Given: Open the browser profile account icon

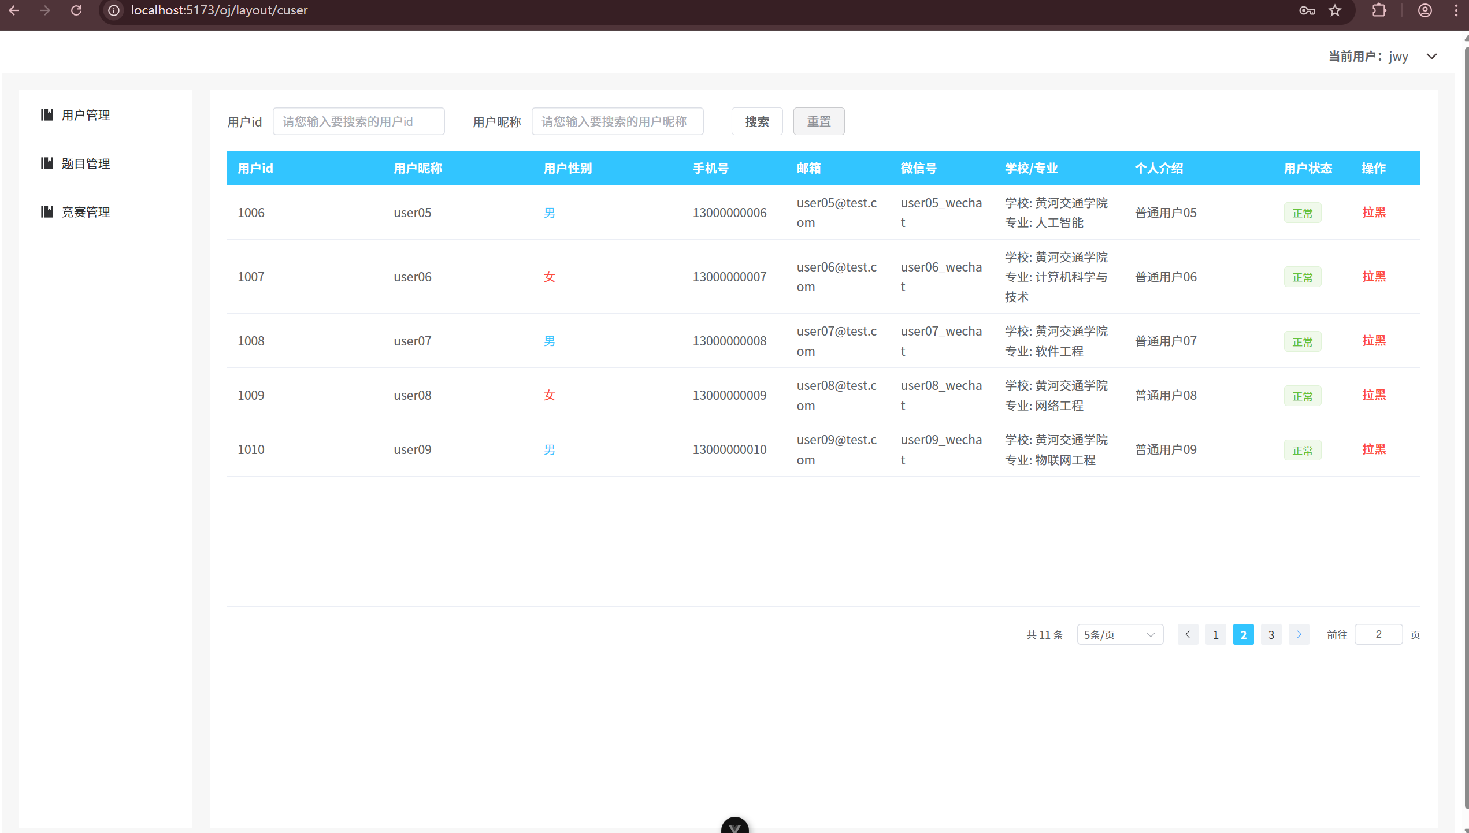Looking at the screenshot, I should tap(1425, 10).
